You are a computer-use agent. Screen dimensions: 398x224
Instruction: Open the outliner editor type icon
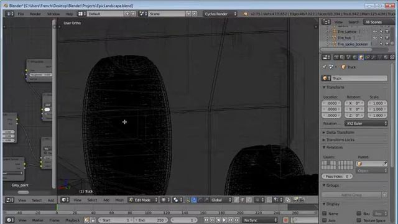tap(326, 22)
